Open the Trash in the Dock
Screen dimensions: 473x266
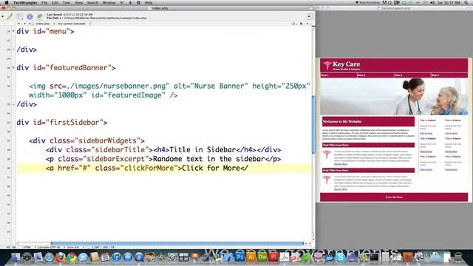457,257
